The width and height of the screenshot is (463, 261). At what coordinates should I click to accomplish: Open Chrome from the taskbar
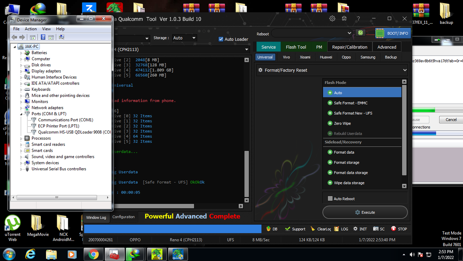tap(94, 254)
